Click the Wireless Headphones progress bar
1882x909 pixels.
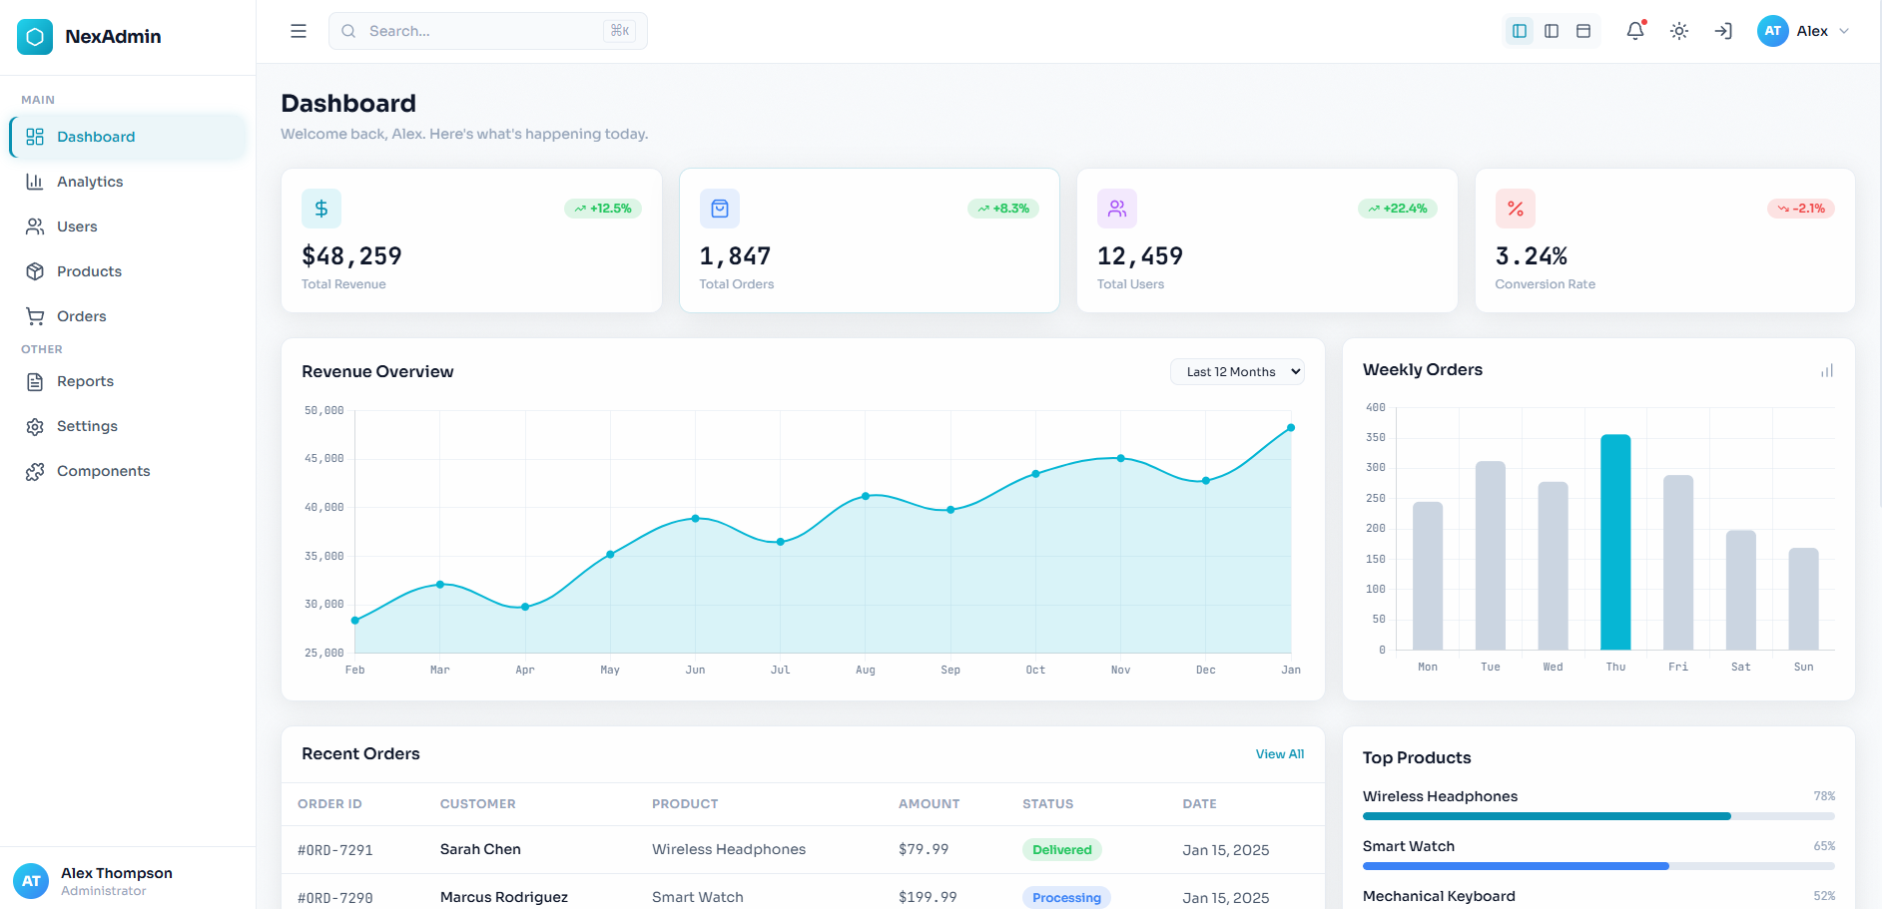coord(1597,816)
